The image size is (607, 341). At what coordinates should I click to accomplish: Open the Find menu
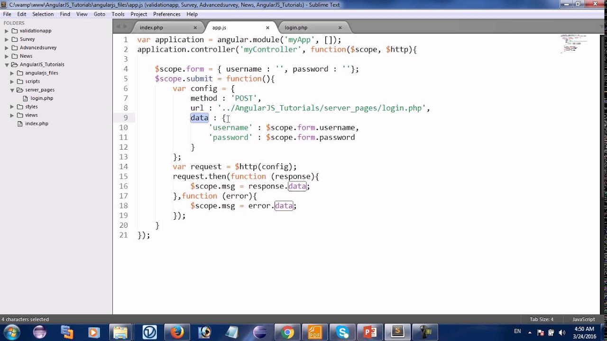[x=65, y=14]
